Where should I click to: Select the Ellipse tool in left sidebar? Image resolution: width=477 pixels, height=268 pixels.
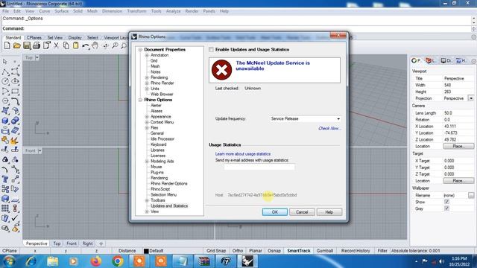click(15, 82)
